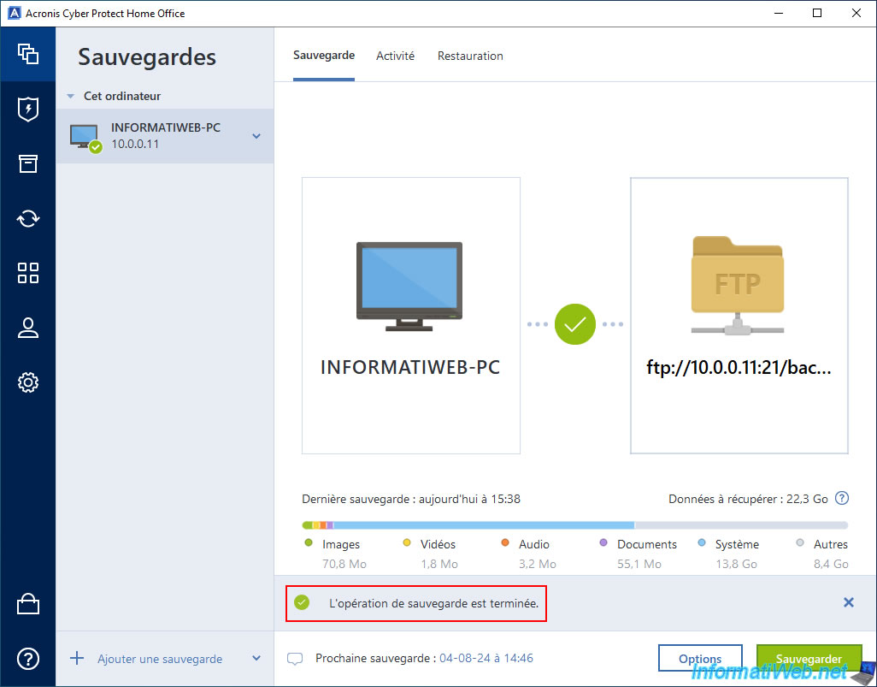Open the store shopping bag icon

[28, 603]
